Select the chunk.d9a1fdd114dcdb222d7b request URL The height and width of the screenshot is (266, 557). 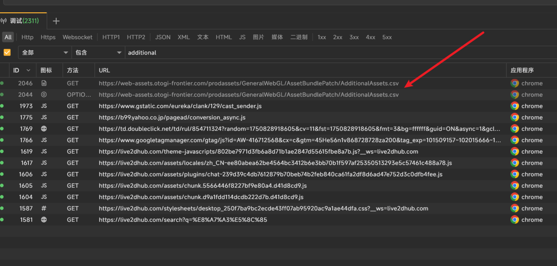click(x=201, y=197)
